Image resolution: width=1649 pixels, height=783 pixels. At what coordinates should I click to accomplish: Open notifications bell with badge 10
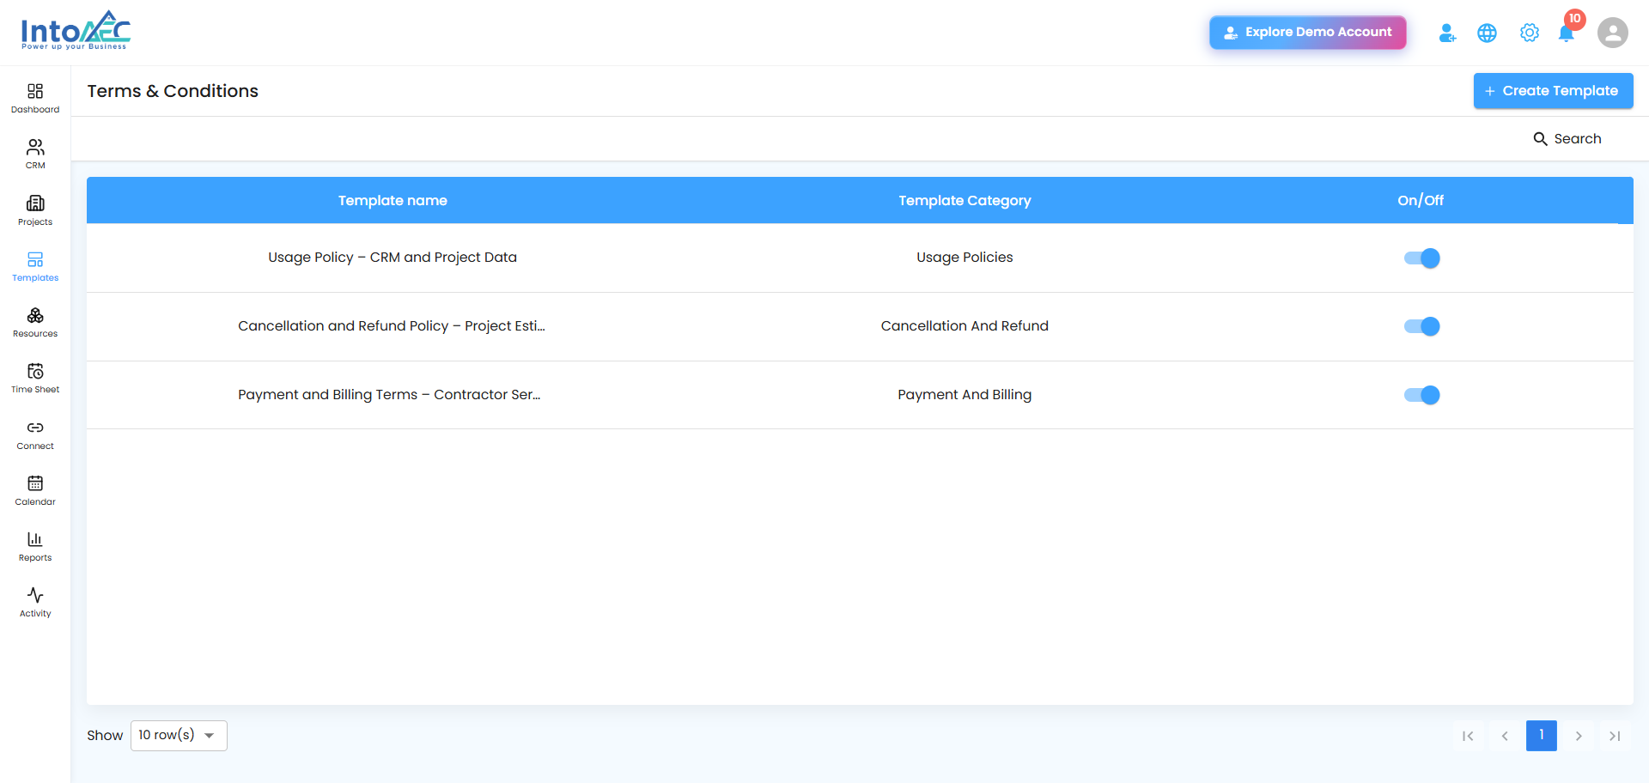(x=1567, y=33)
